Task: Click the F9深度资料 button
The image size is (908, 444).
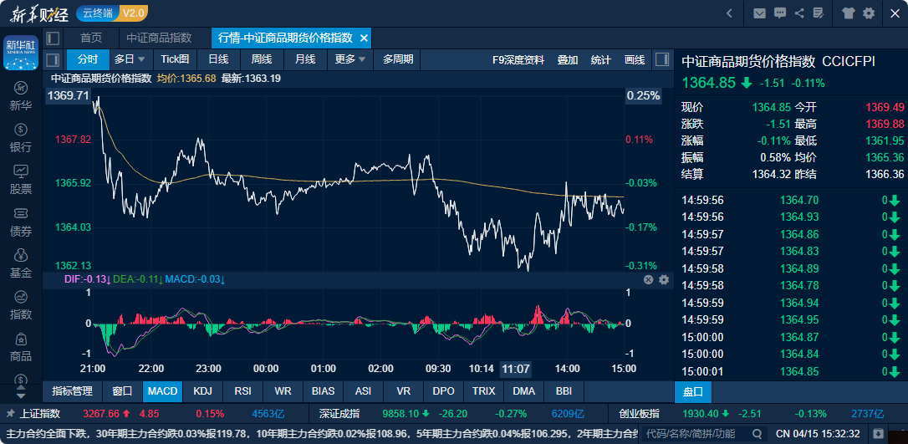Action: click(518, 59)
